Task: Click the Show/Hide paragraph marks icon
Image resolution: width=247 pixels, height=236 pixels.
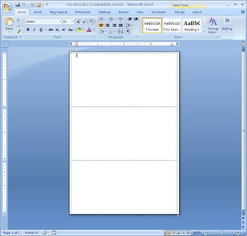Action: (x=128, y=31)
